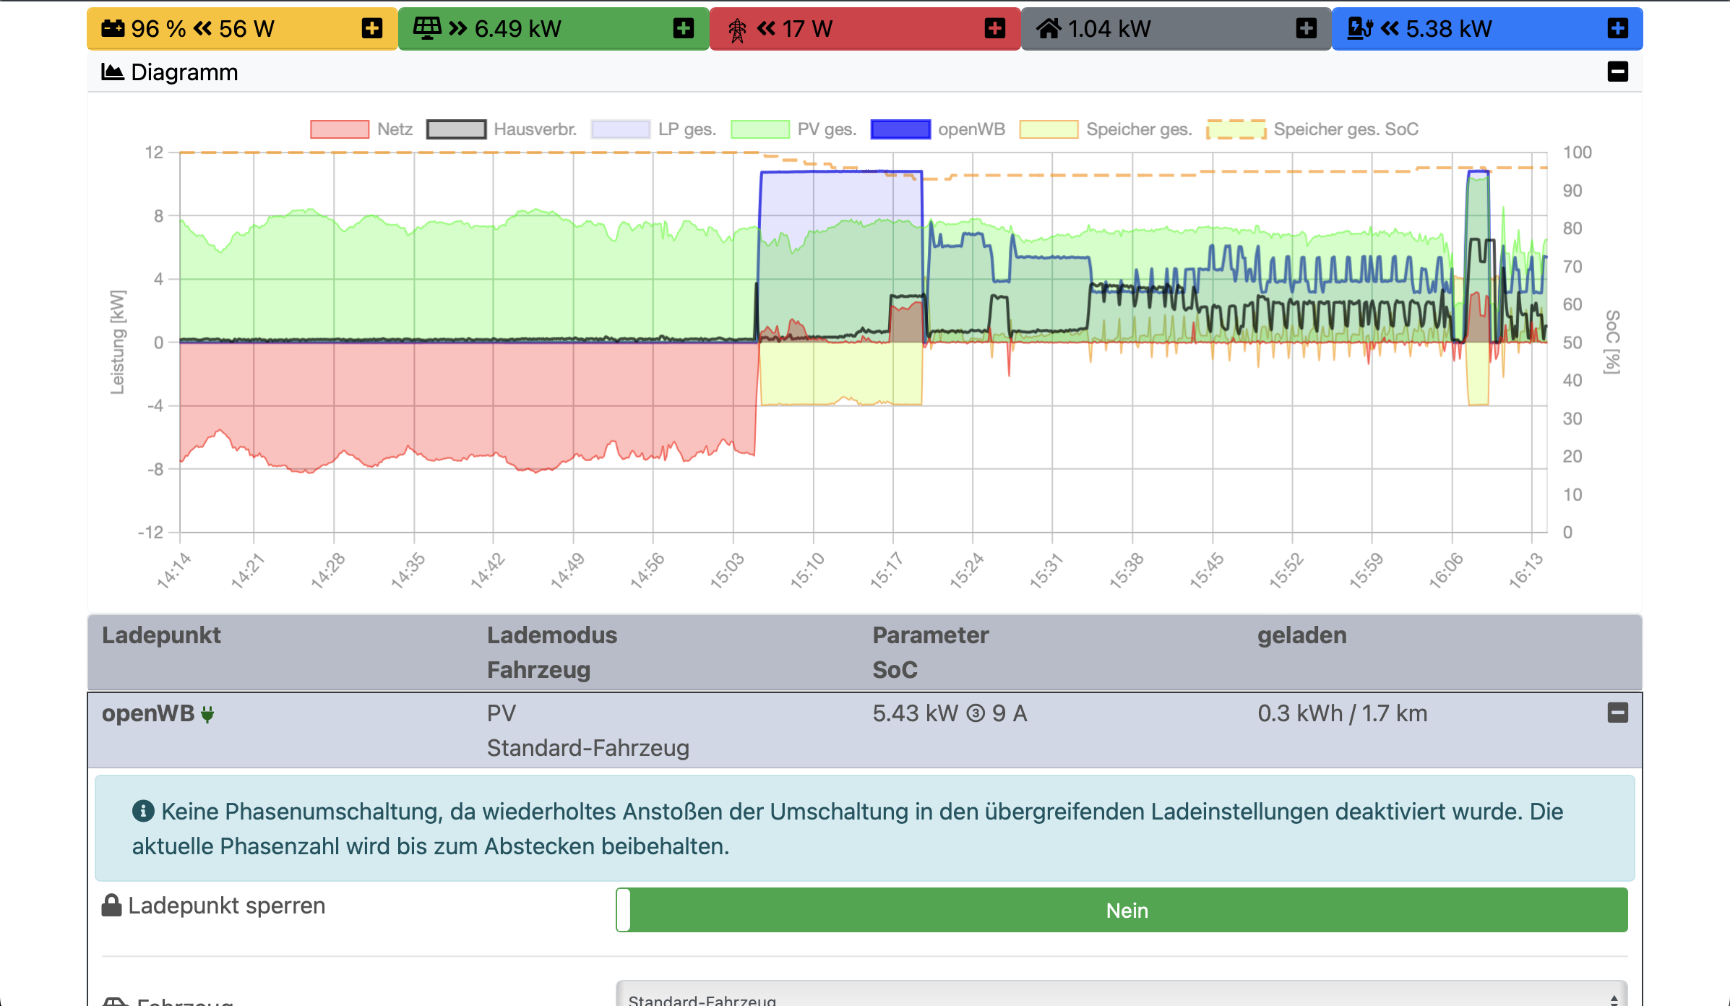Image resolution: width=1730 pixels, height=1006 pixels.
Task: Click plus icon on red grid card
Action: point(994,28)
